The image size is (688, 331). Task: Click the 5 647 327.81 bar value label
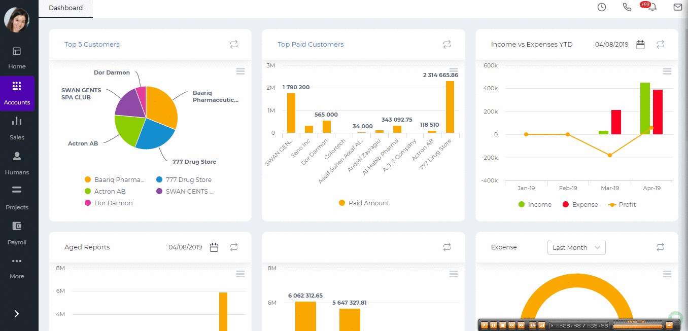[350, 303]
